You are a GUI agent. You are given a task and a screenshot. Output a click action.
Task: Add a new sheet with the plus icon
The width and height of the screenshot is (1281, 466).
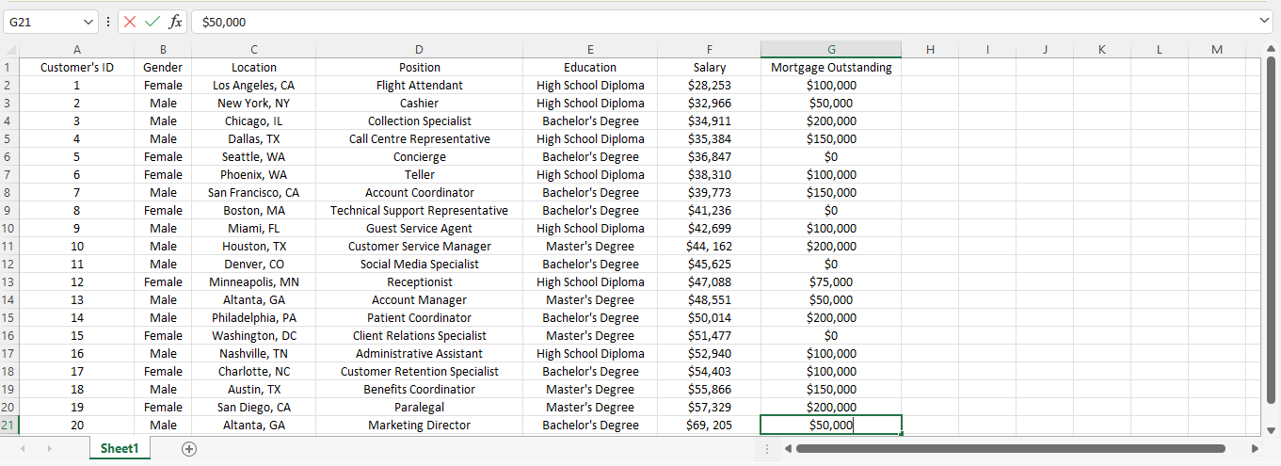(189, 449)
